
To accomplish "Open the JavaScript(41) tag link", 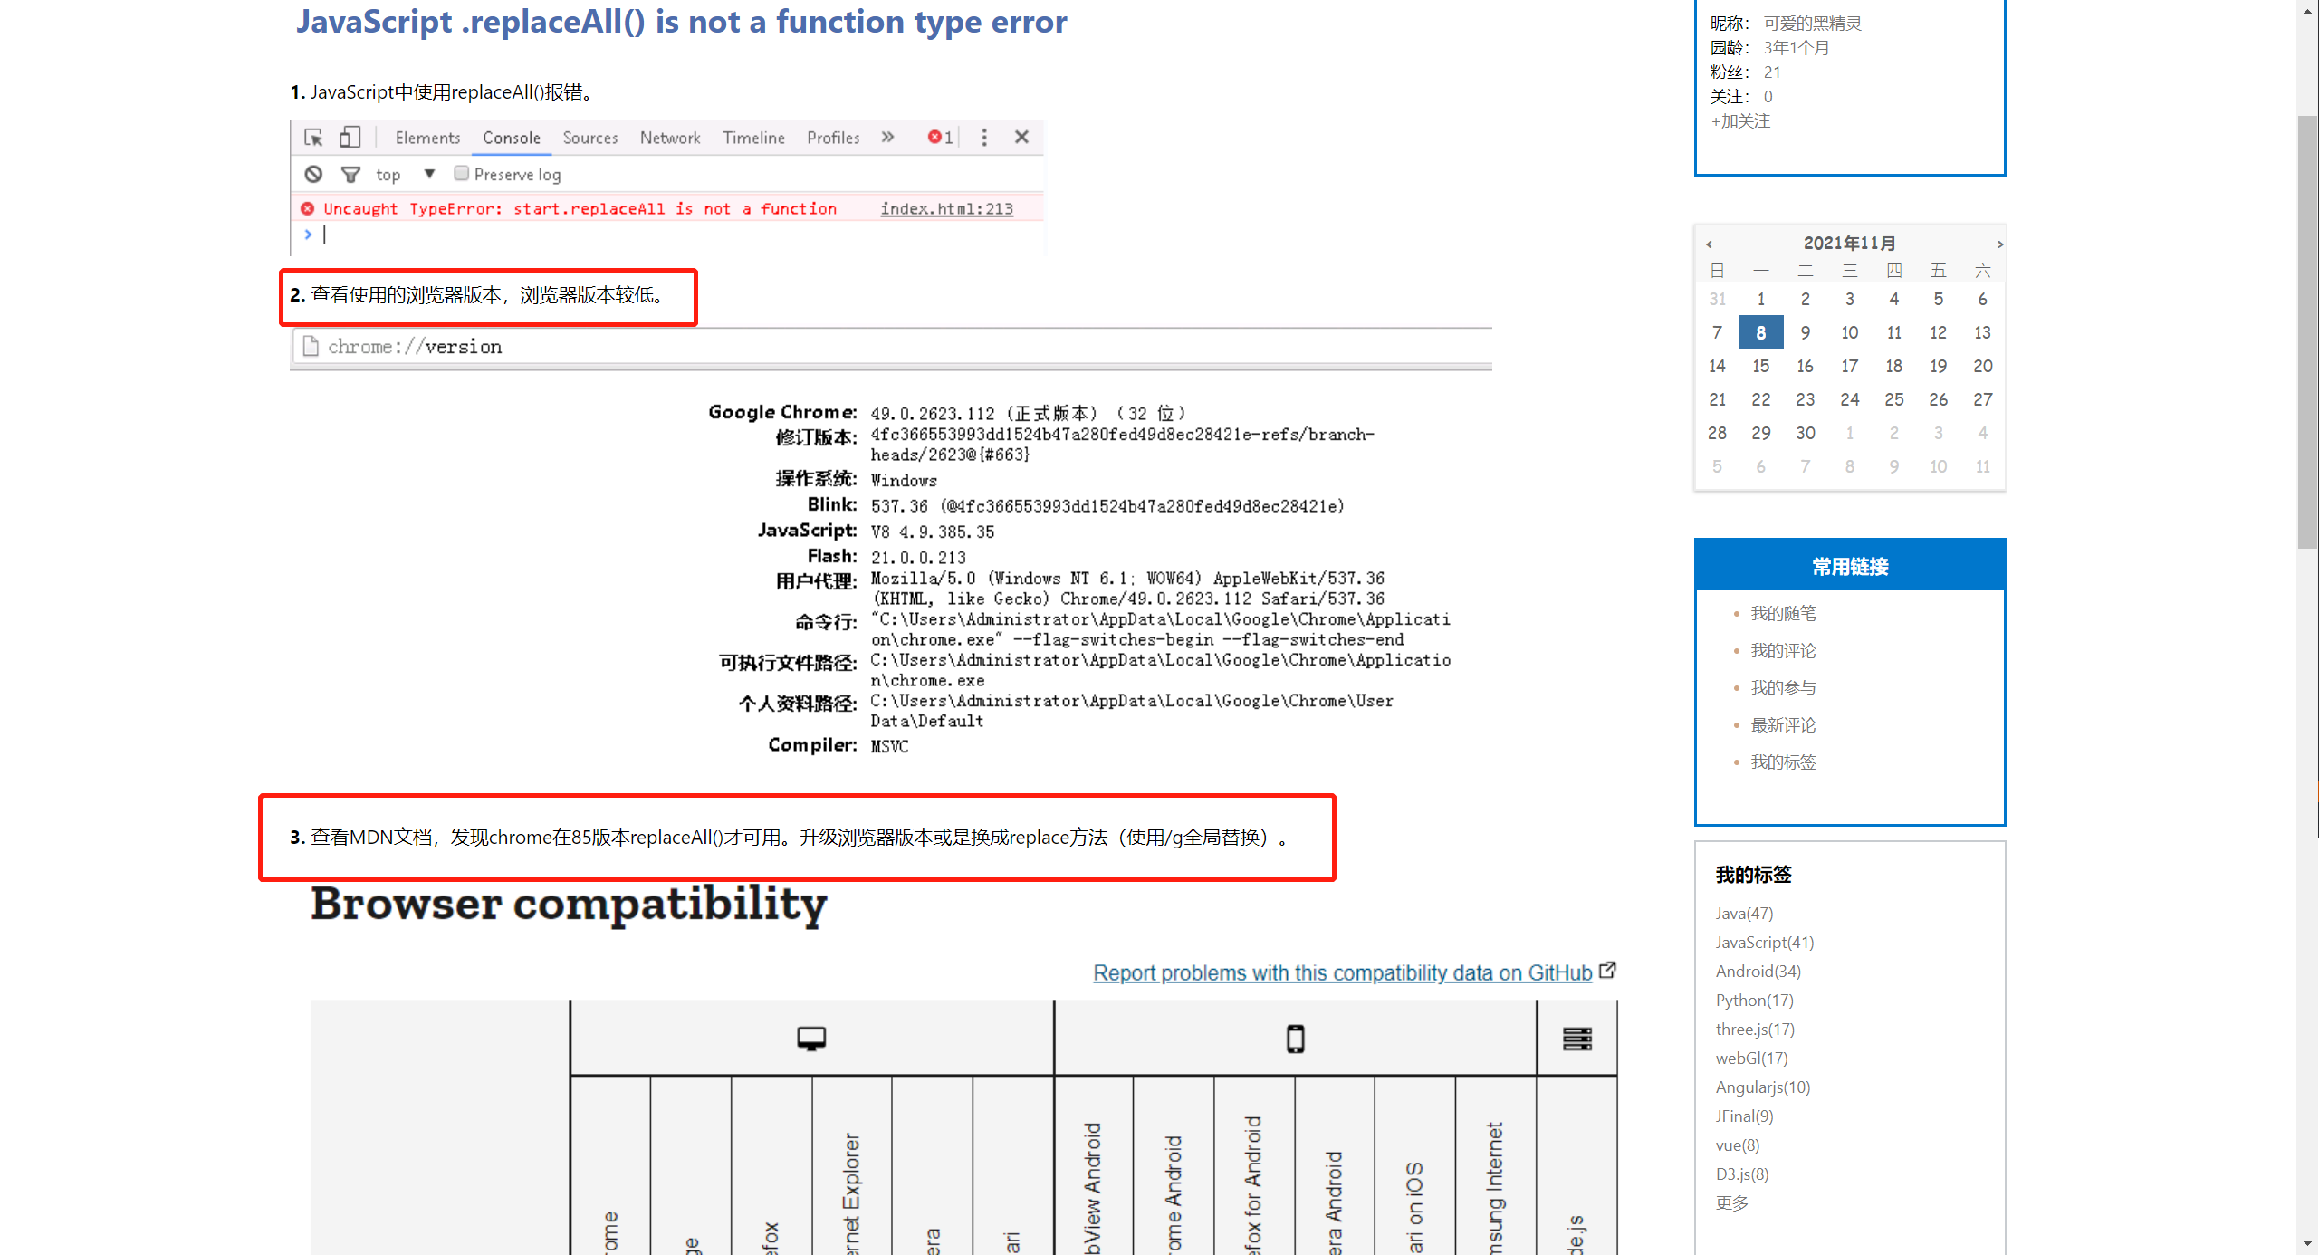I will (1764, 942).
